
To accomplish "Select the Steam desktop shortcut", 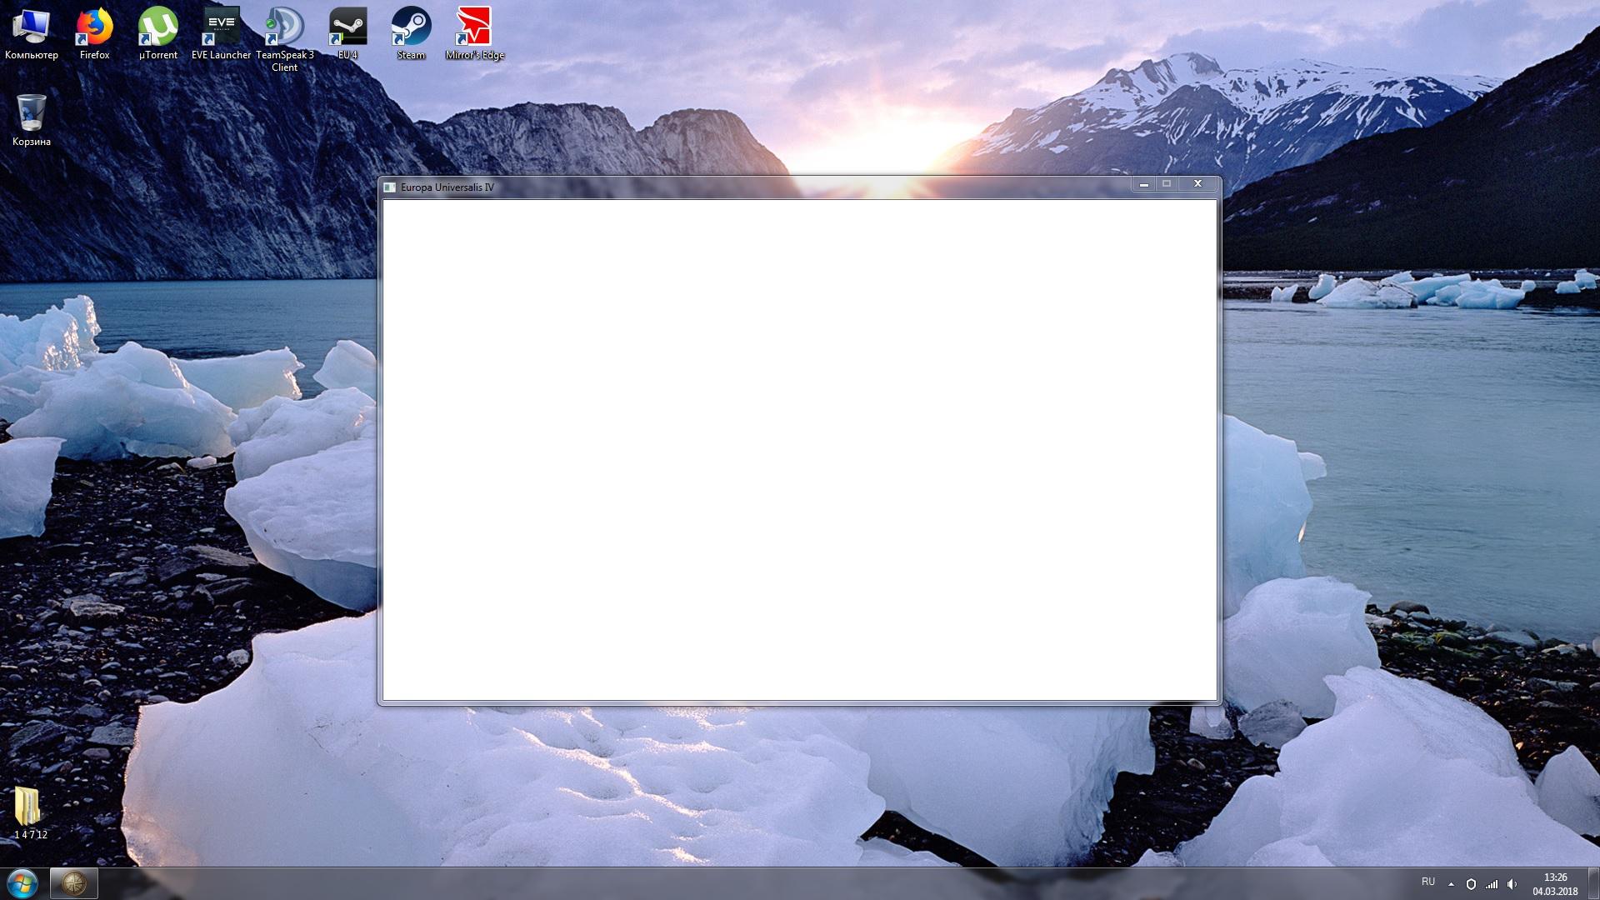I will tap(411, 33).
